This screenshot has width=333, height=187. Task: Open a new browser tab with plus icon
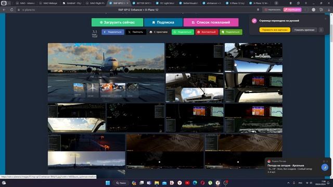pos(276,3)
